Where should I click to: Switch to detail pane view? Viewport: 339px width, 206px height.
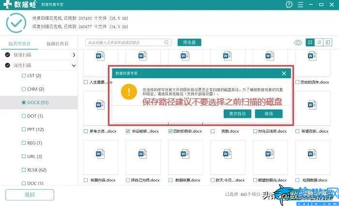click(x=328, y=42)
